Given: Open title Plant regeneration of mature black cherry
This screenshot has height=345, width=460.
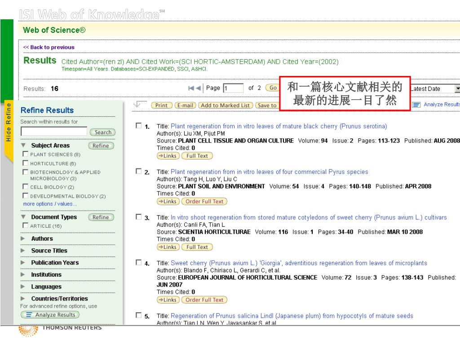Looking at the screenshot, I should [279, 126].
